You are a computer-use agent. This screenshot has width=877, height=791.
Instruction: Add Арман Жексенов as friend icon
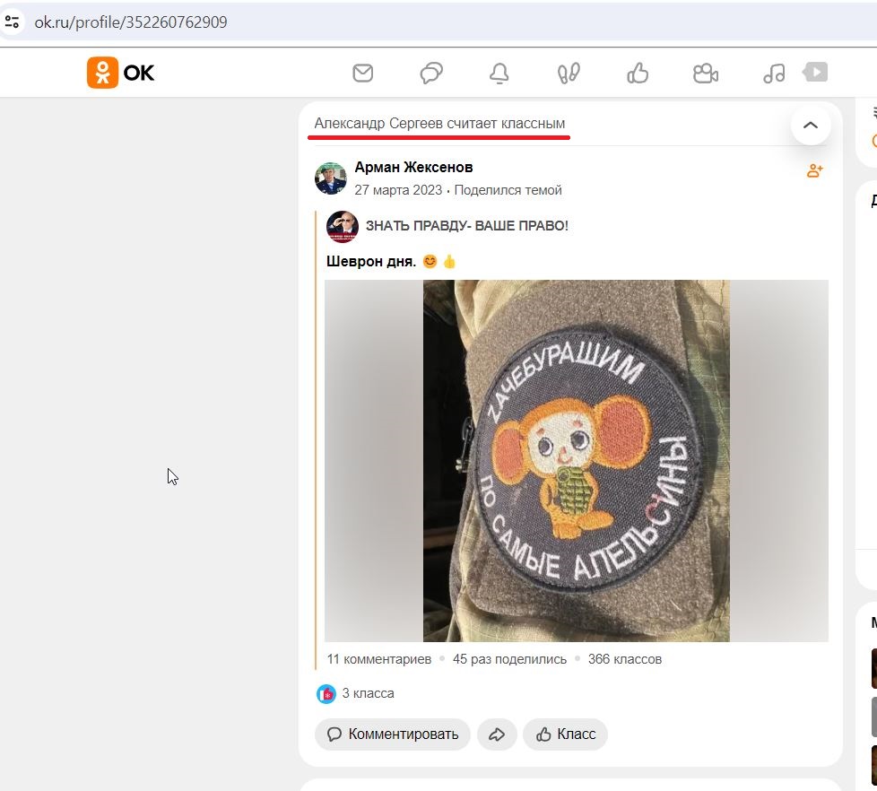815,170
